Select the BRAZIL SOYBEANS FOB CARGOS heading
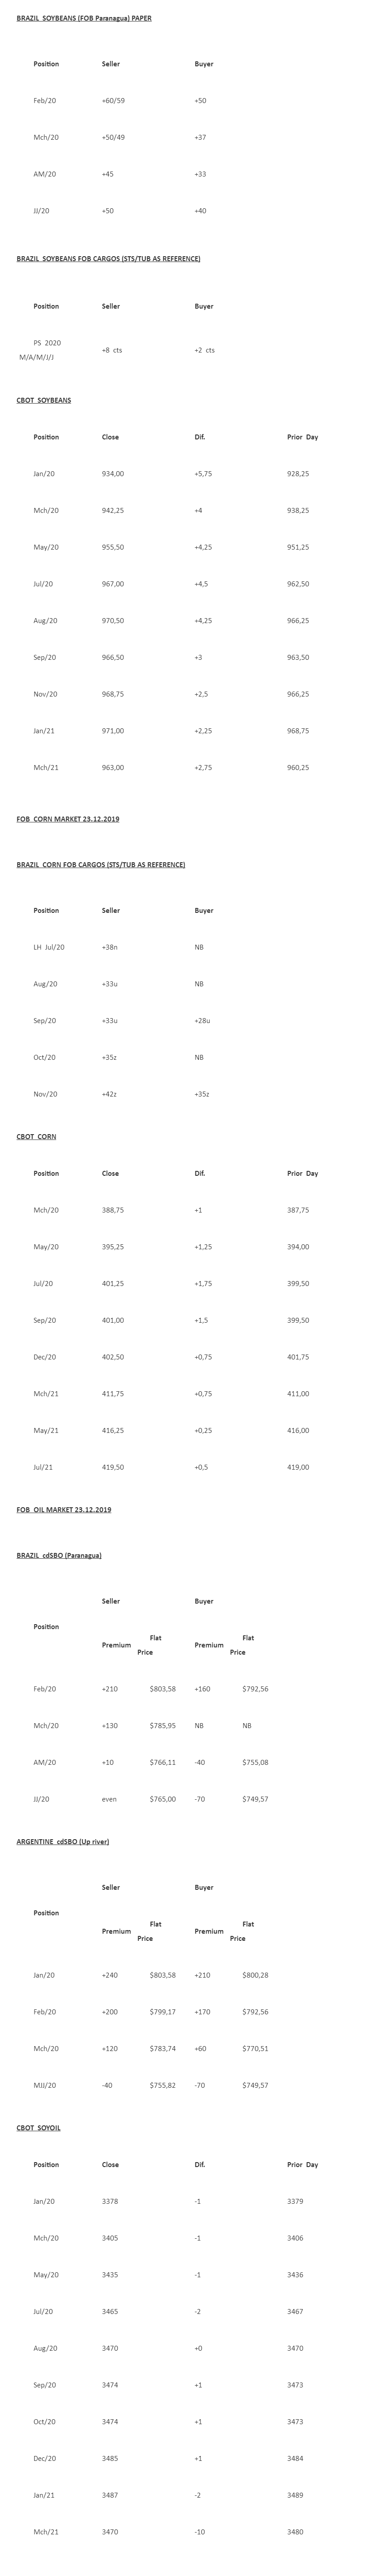This screenshot has height=2576, width=366. pos(108,259)
